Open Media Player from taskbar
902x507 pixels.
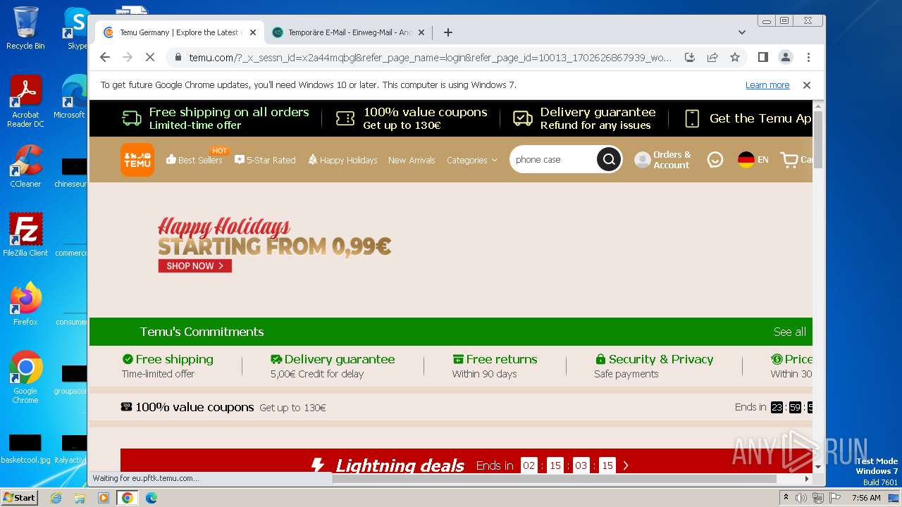[x=104, y=498]
